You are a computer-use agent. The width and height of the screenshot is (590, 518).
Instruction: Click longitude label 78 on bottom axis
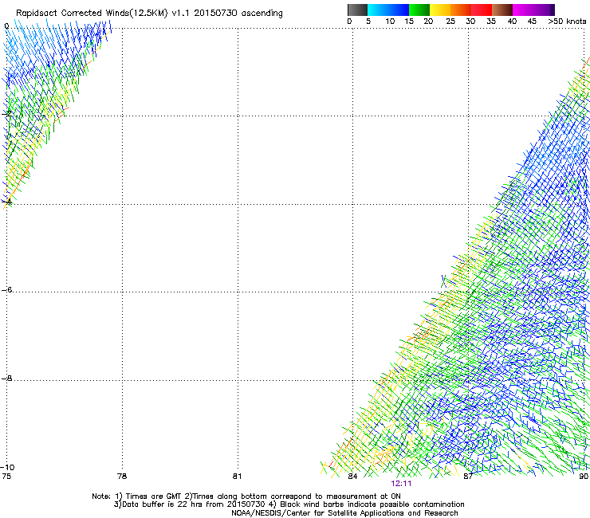point(122,477)
